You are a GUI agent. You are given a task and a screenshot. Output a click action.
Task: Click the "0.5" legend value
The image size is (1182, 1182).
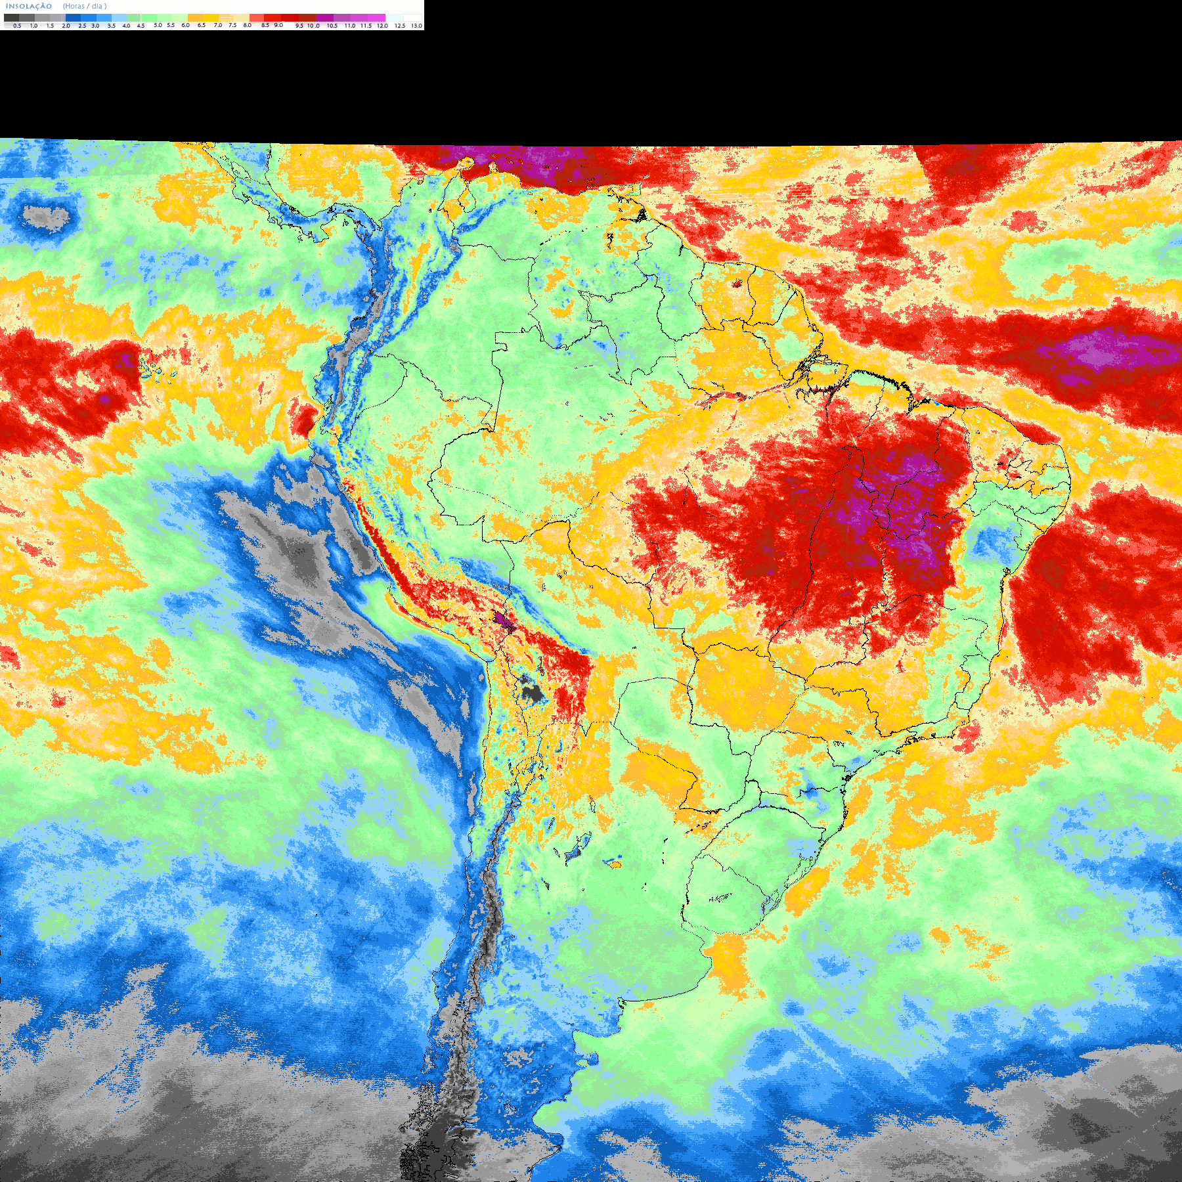pos(17,26)
